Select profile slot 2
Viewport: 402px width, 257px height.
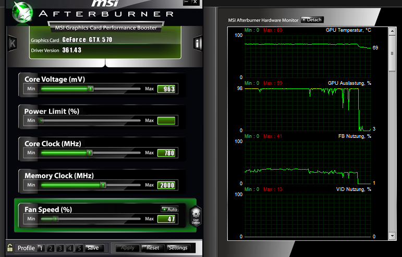pos(51,248)
